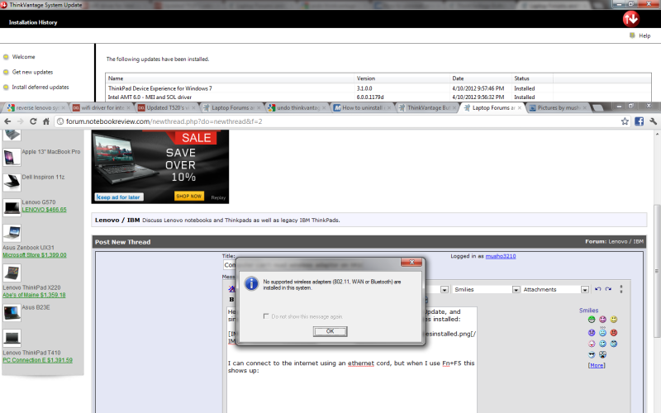Click the Date column header in Installation History
The image size is (661, 413).
pyautogui.click(x=480, y=78)
